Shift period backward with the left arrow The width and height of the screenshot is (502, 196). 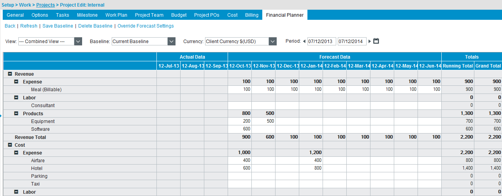tap(304, 41)
